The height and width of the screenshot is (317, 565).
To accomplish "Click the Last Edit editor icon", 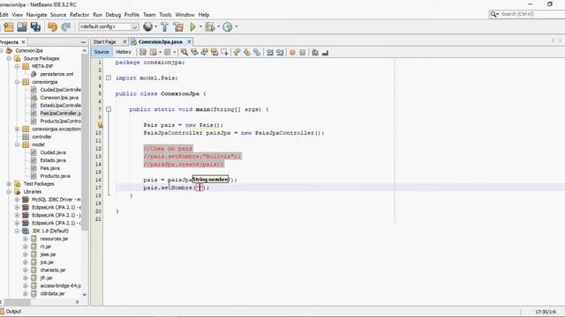I will click(x=143, y=53).
